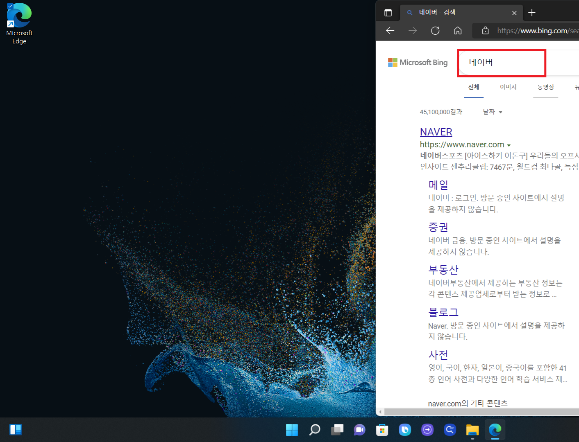Open the tab actions menu icon
The width and height of the screenshot is (579, 442).
tap(388, 13)
